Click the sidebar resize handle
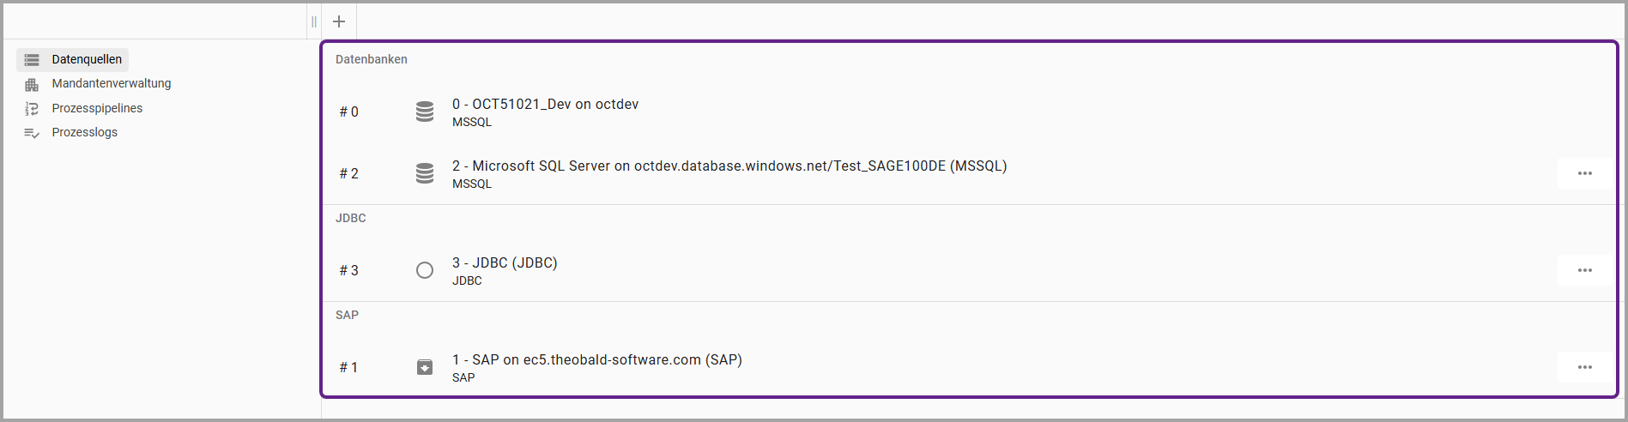This screenshot has height=422, width=1628. (314, 21)
